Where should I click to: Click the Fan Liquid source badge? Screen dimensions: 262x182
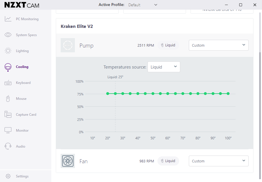pyautogui.click(x=168, y=161)
